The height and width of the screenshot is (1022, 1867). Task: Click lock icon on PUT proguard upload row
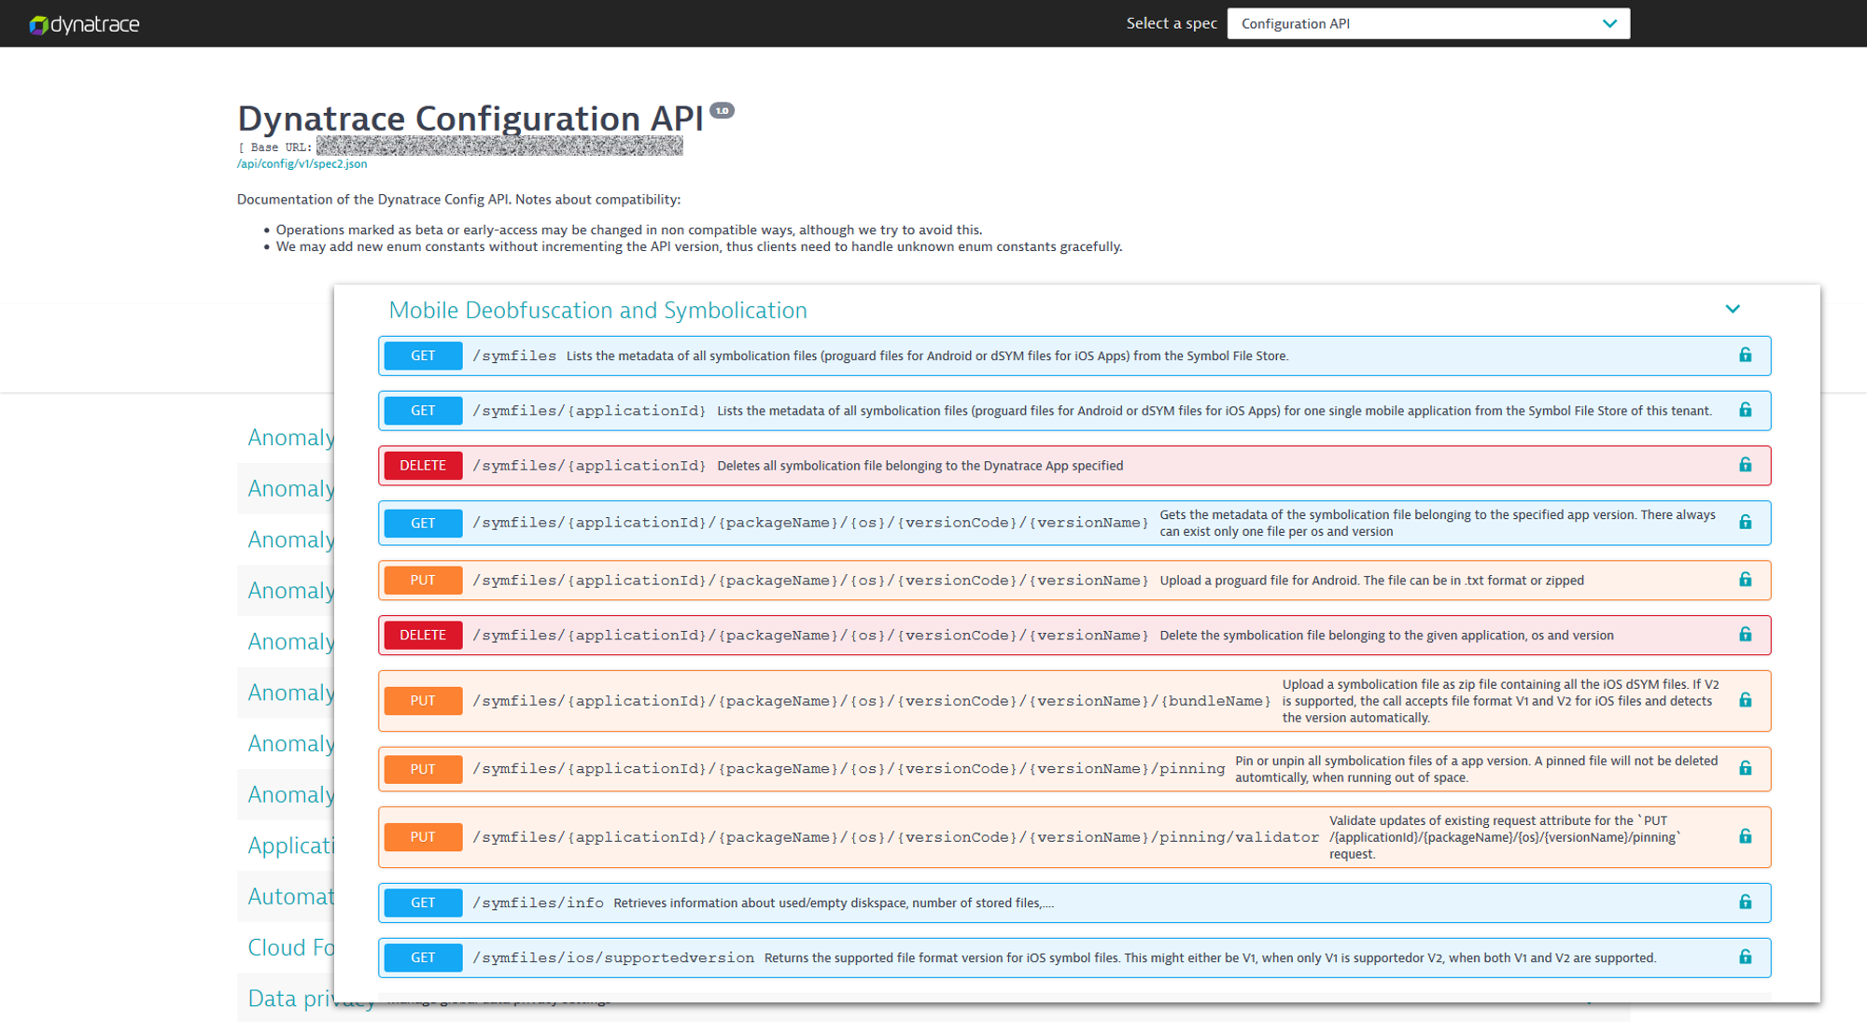click(x=1745, y=580)
